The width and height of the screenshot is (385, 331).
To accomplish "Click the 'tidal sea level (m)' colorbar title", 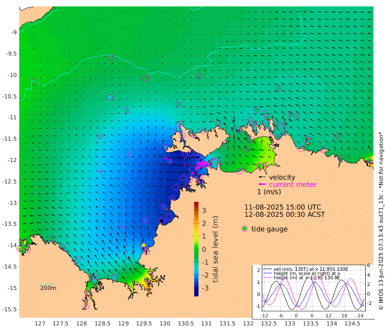I will [x=215, y=249].
